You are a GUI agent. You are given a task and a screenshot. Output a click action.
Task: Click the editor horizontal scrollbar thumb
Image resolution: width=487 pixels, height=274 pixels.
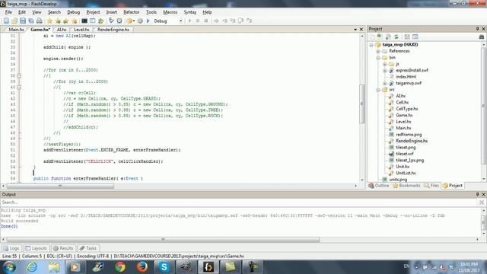coord(60,186)
